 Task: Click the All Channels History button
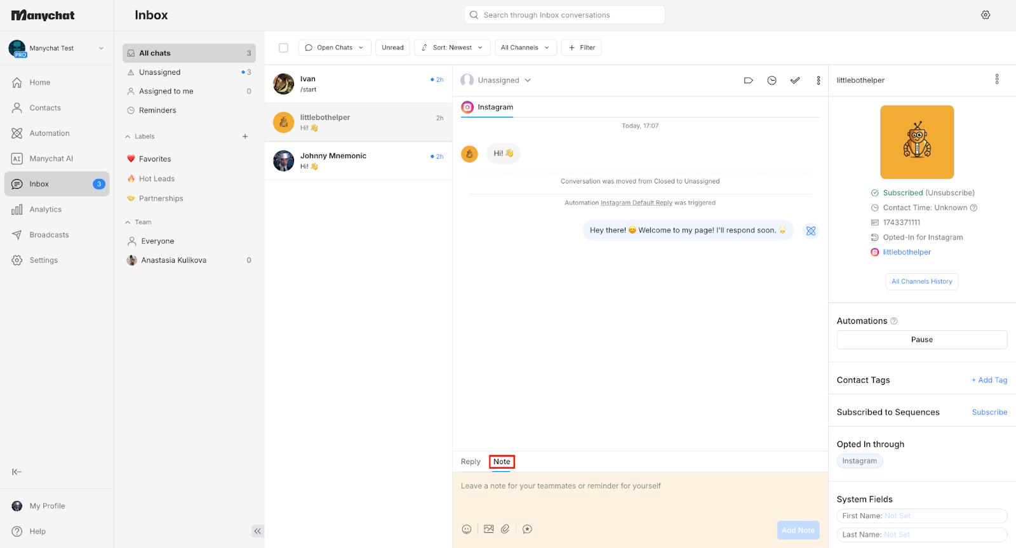tap(922, 281)
